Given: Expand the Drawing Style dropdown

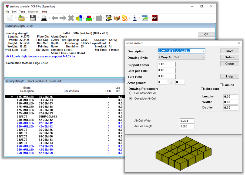Looking at the screenshot, I should coord(203,57).
